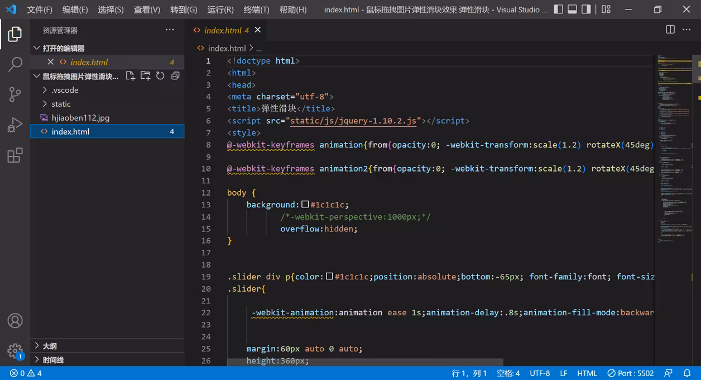Open the Manage gear settings icon
Screen dimensions: 701x380
pyautogui.click(x=15, y=351)
